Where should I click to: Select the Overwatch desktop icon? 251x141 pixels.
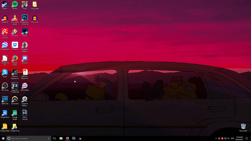click(15, 101)
